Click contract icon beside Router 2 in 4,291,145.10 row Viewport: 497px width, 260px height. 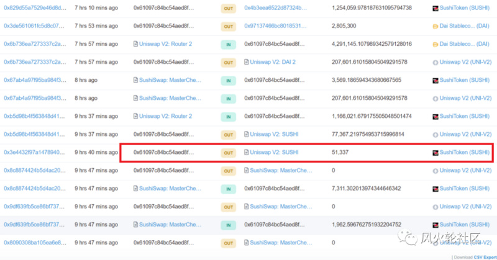pos(135,44)
